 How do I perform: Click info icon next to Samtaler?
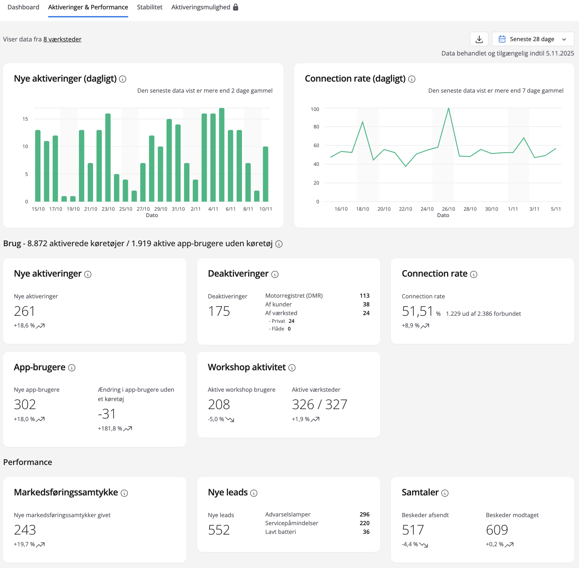445,493
